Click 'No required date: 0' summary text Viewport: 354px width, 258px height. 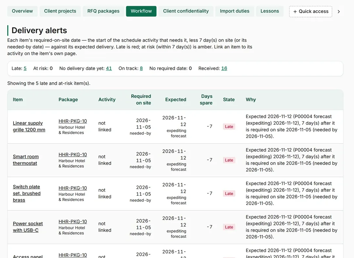coord(170,68)
